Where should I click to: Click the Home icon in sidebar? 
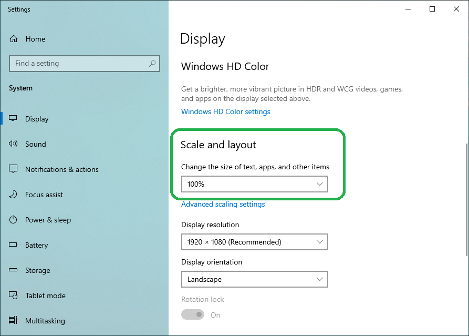[14, 39]
